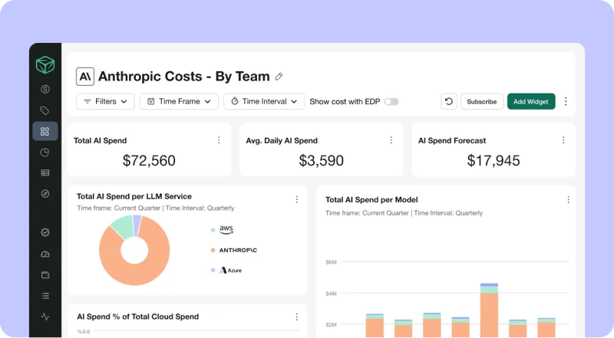The image size is (614, 338).
Task: Click the Subscribe button
Action: point(482,101)
